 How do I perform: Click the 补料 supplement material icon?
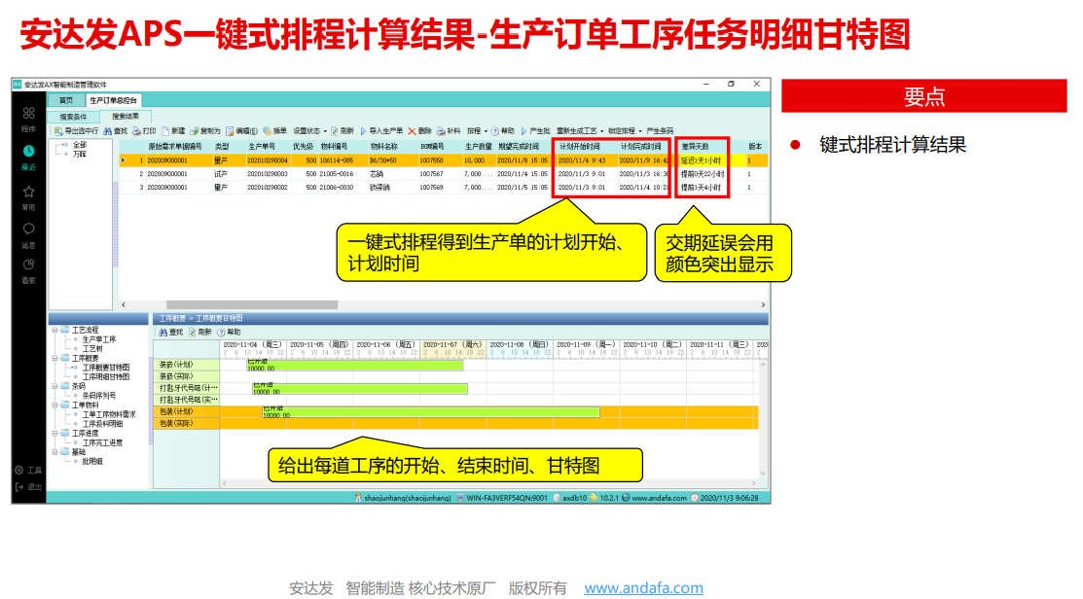tap(442, 131)
